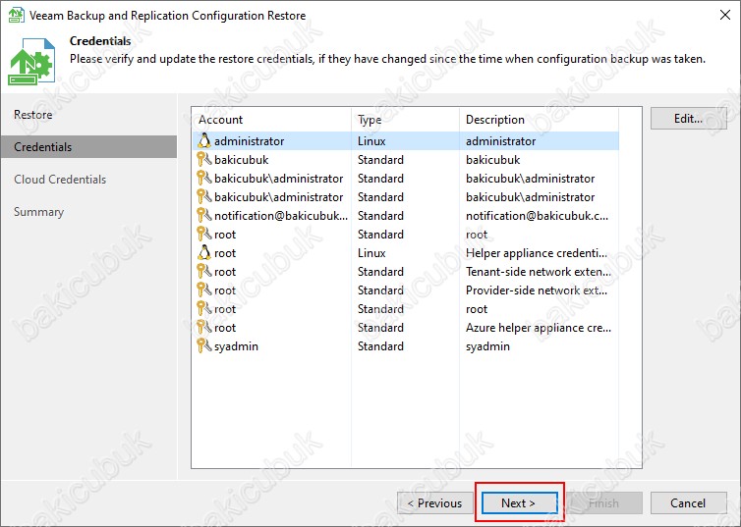Go to the Restore step in the sidebar

33,115
